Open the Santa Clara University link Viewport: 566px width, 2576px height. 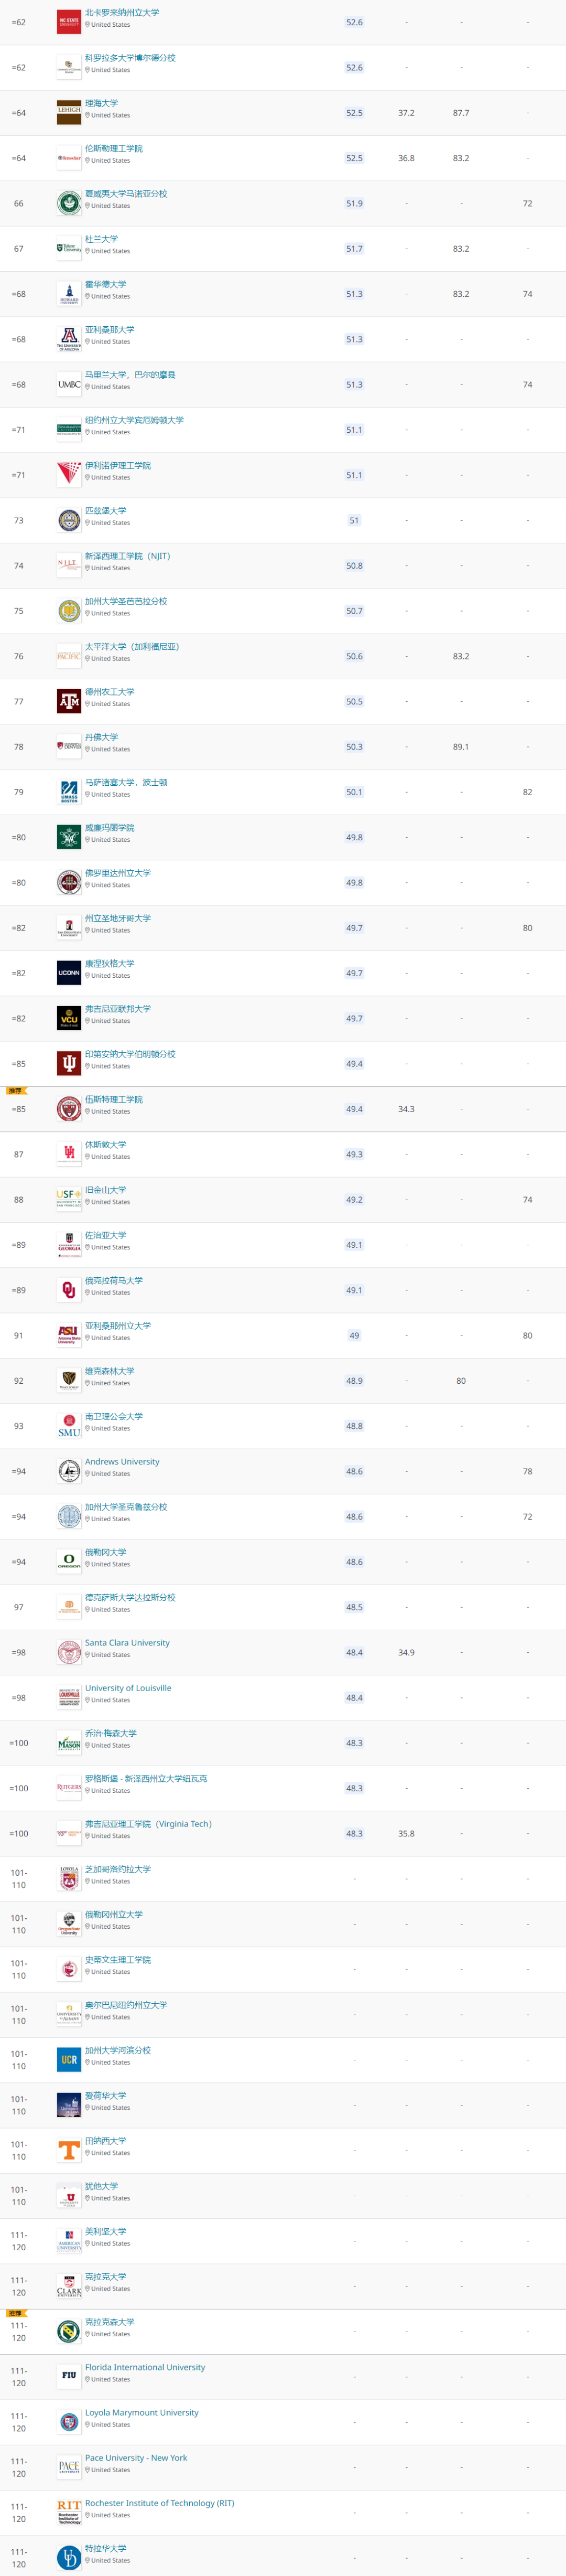tap(127, 1642)
